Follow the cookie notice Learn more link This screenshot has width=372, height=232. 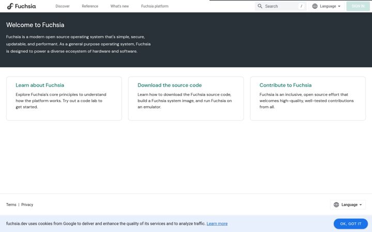[217, 223]
